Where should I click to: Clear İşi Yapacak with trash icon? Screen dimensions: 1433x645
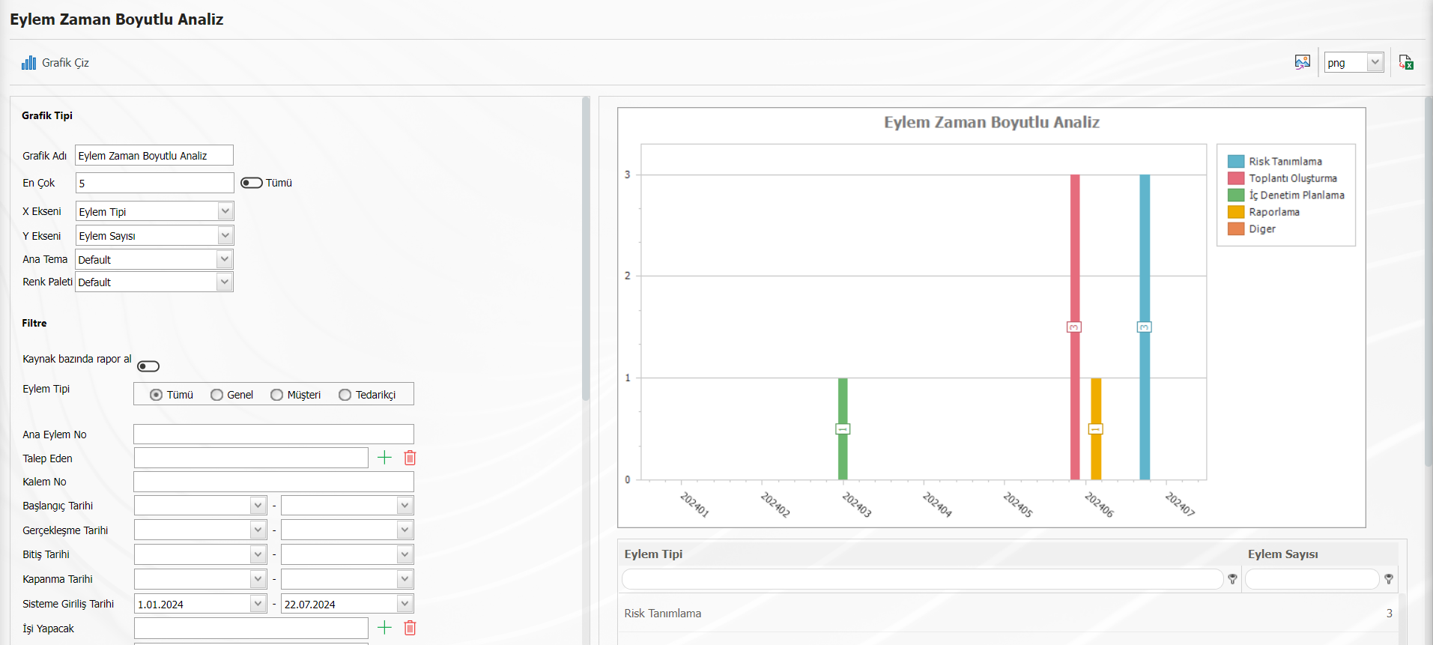coord(410,628)
